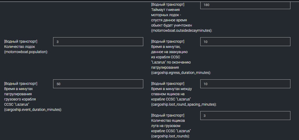Select the cargoship event duration field showing 50
This screenshot has height=140, width=299.
(98, 84)
